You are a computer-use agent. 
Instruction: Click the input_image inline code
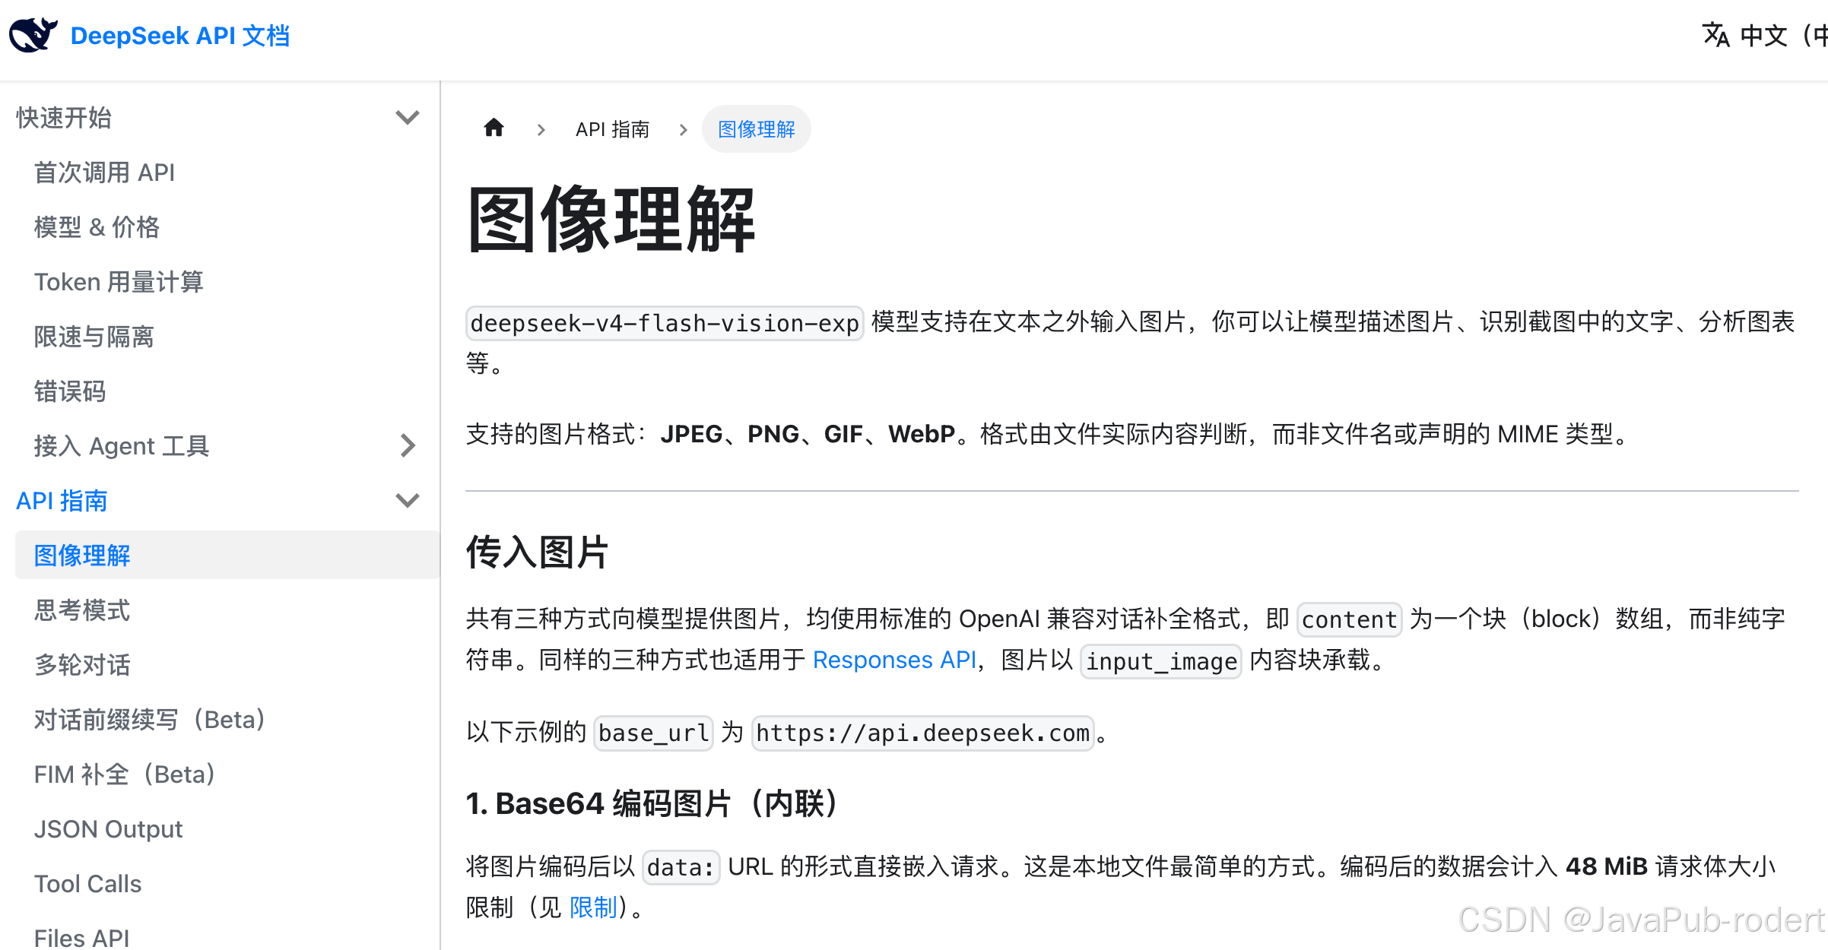pyautogui.click(x=1161, y=661)
